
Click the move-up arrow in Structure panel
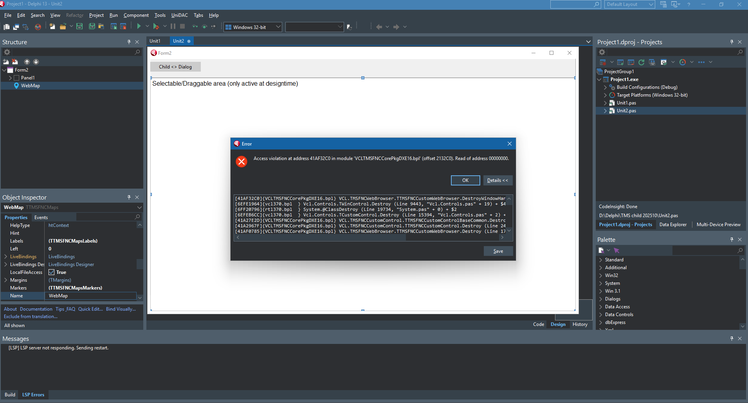tap(27, 62)
